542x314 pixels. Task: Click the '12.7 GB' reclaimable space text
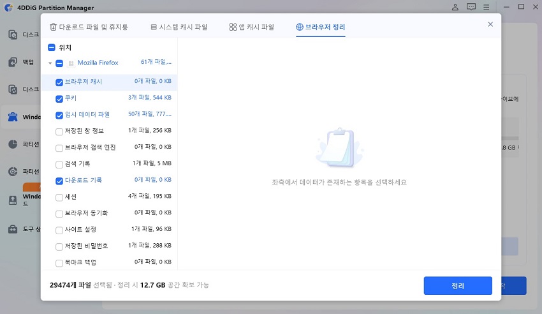(x=152, y=285)
